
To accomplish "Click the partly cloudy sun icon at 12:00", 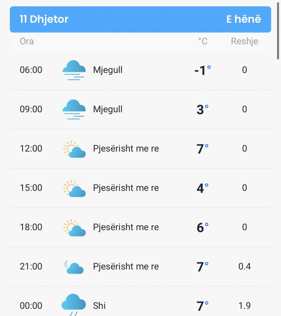I will click(74, 149).
